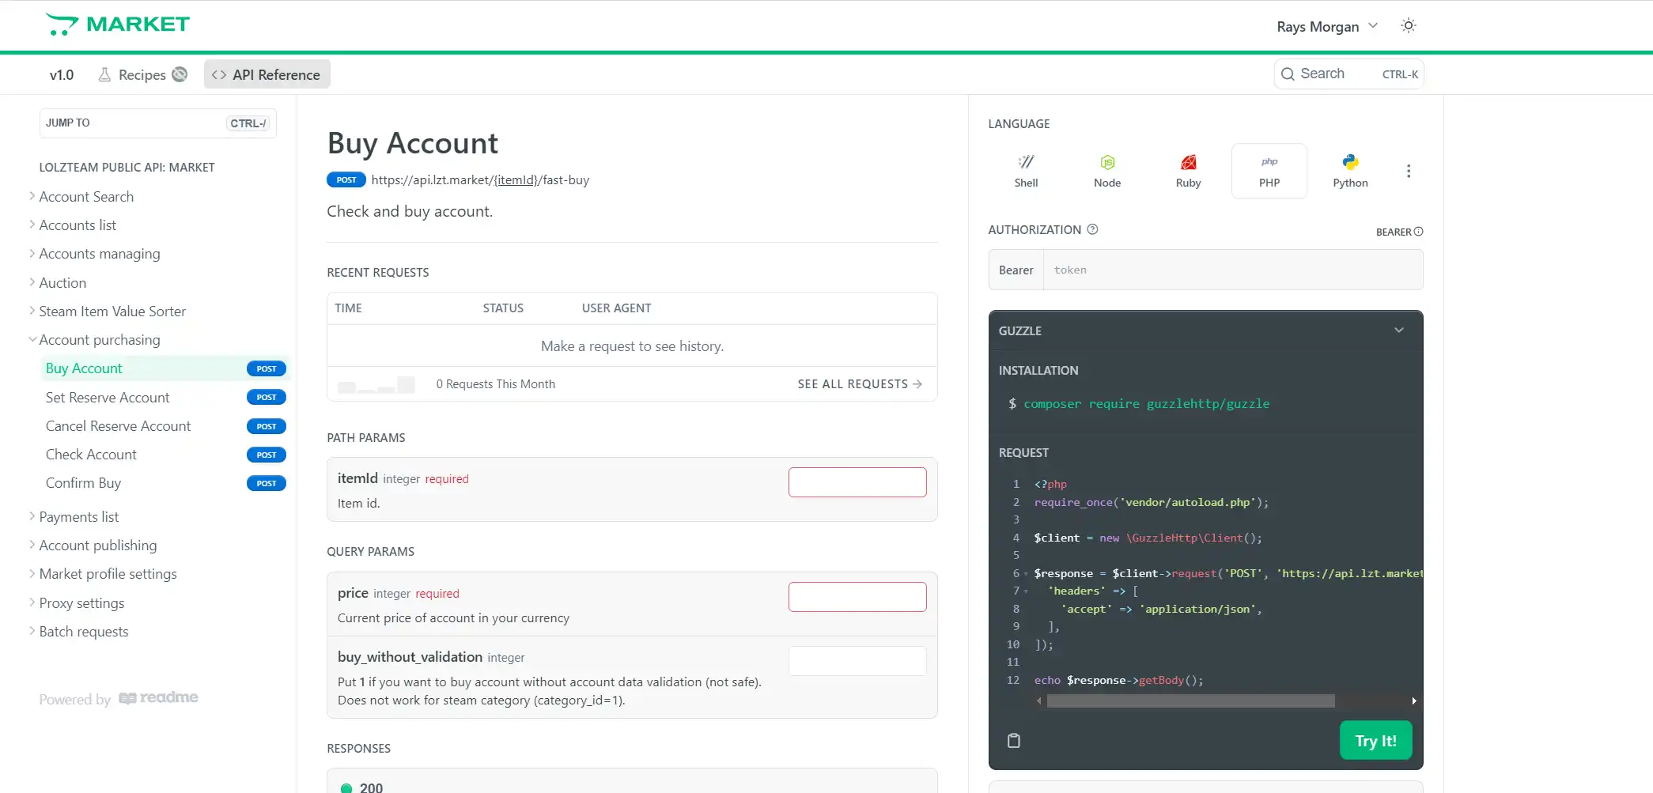Click the copy code clipboard icon
This screenshot has height=793, width=1653.
[1014, 741]
